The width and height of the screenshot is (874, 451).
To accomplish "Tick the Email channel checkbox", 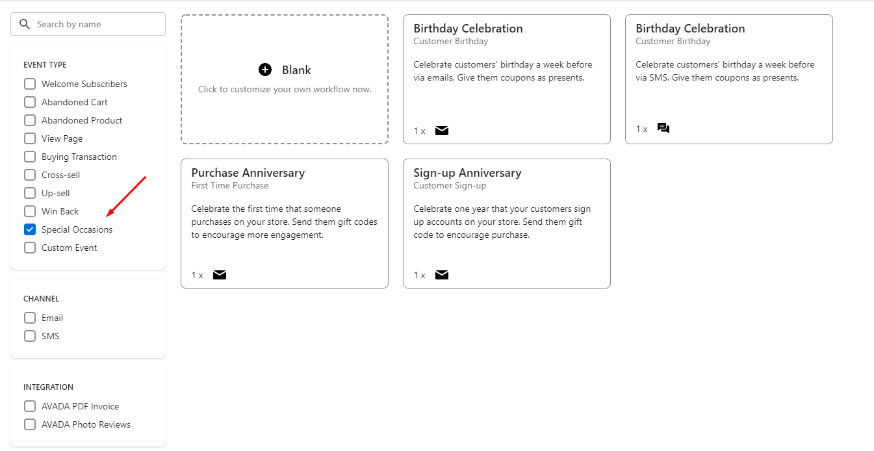I will (30, 318).
